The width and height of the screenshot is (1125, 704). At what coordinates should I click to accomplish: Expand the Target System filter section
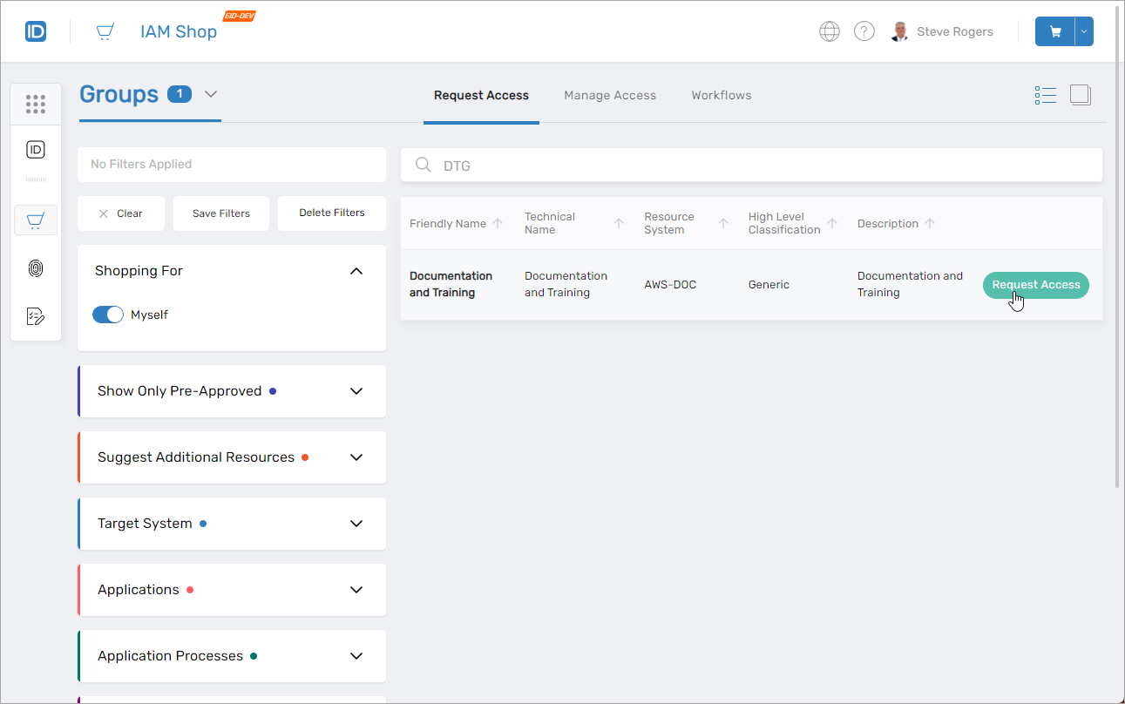coord(356,524)
